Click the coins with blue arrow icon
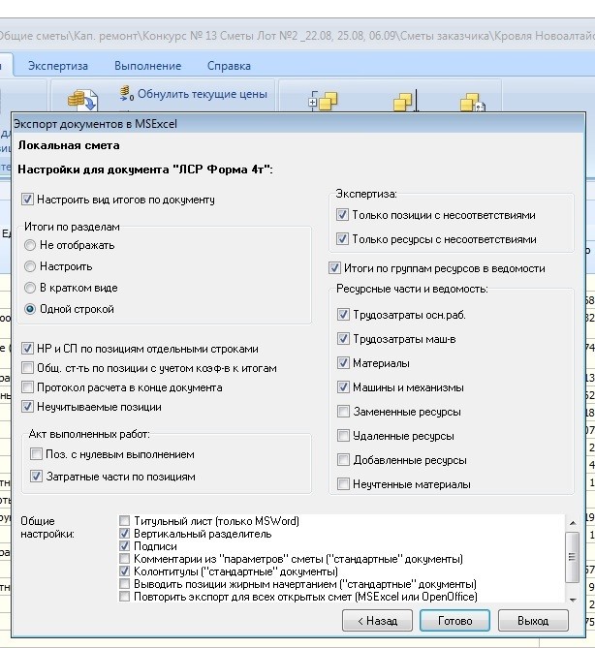This screenshot has width=595, height=648. (x=82, y=101)
